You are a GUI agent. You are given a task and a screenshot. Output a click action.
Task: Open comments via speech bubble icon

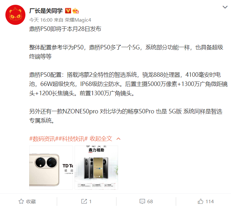142,201
